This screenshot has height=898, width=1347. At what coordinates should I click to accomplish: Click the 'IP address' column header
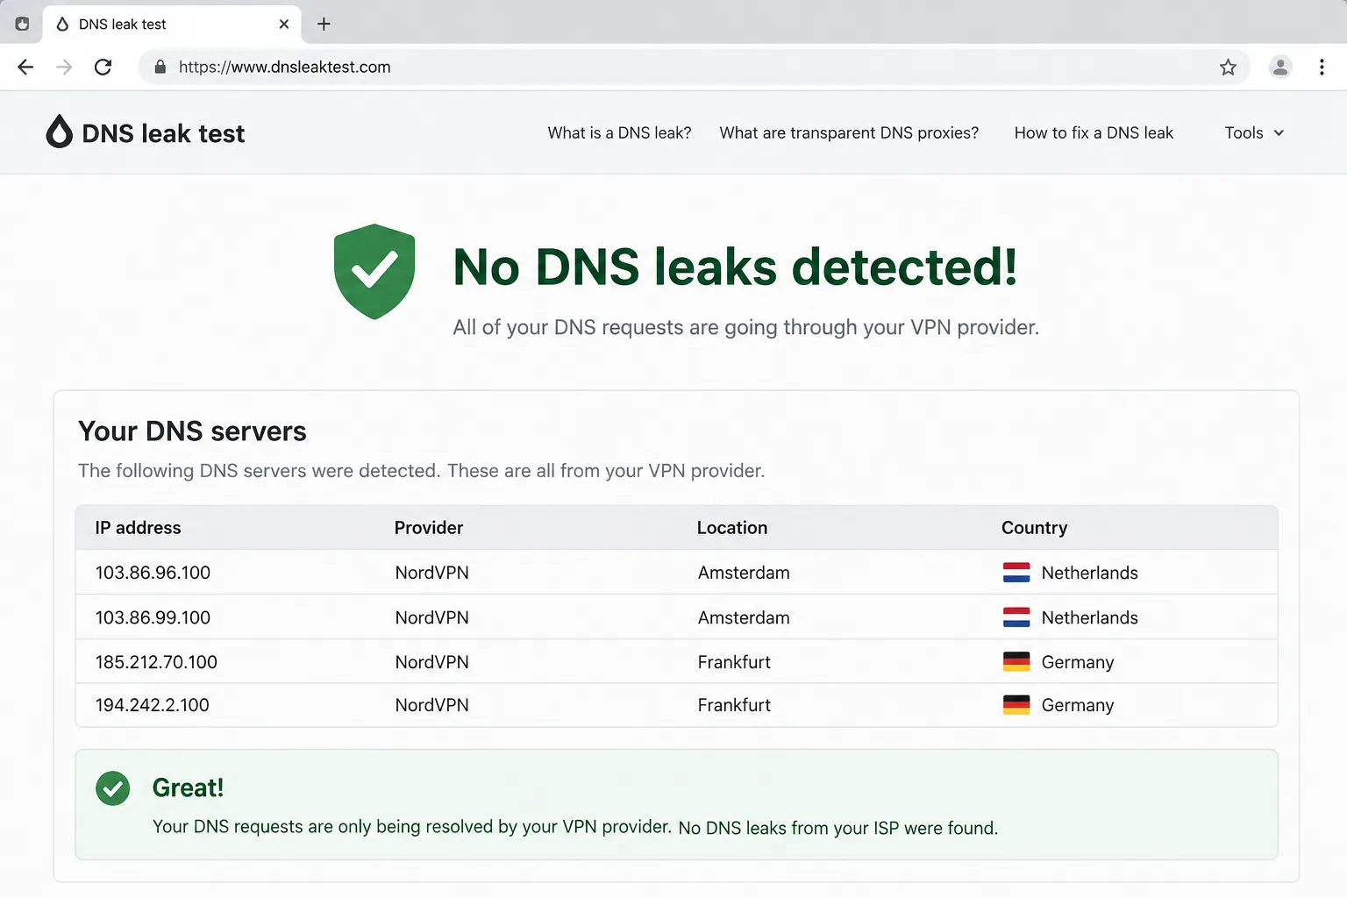pyautogui.click(x=138, y=528)
